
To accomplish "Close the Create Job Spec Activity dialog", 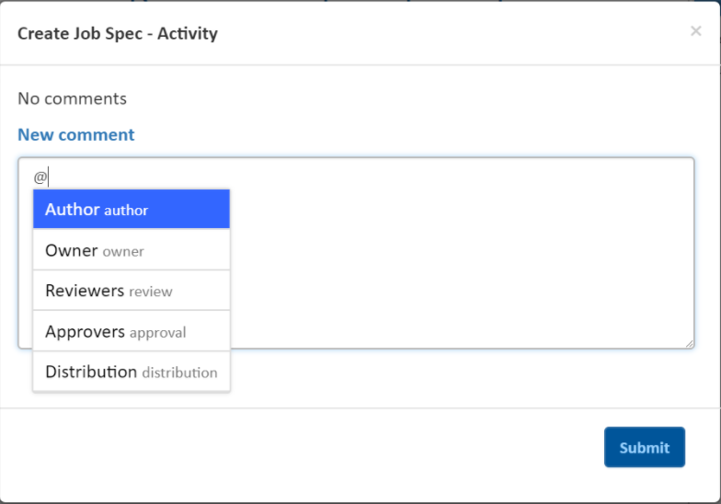I will click(x=695, y=31).
